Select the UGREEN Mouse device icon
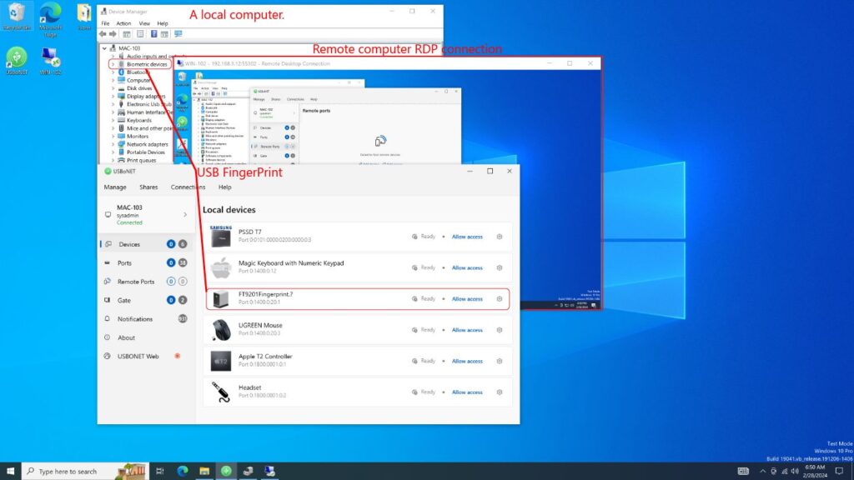The height and width of the screenshot is (480, 854). point(220,330)
